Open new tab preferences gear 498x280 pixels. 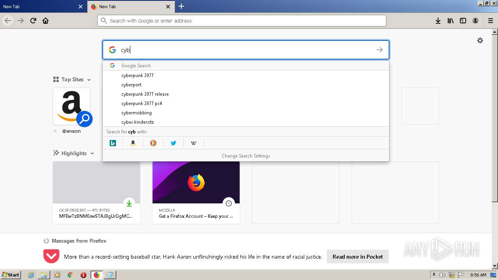coord(480,40)
